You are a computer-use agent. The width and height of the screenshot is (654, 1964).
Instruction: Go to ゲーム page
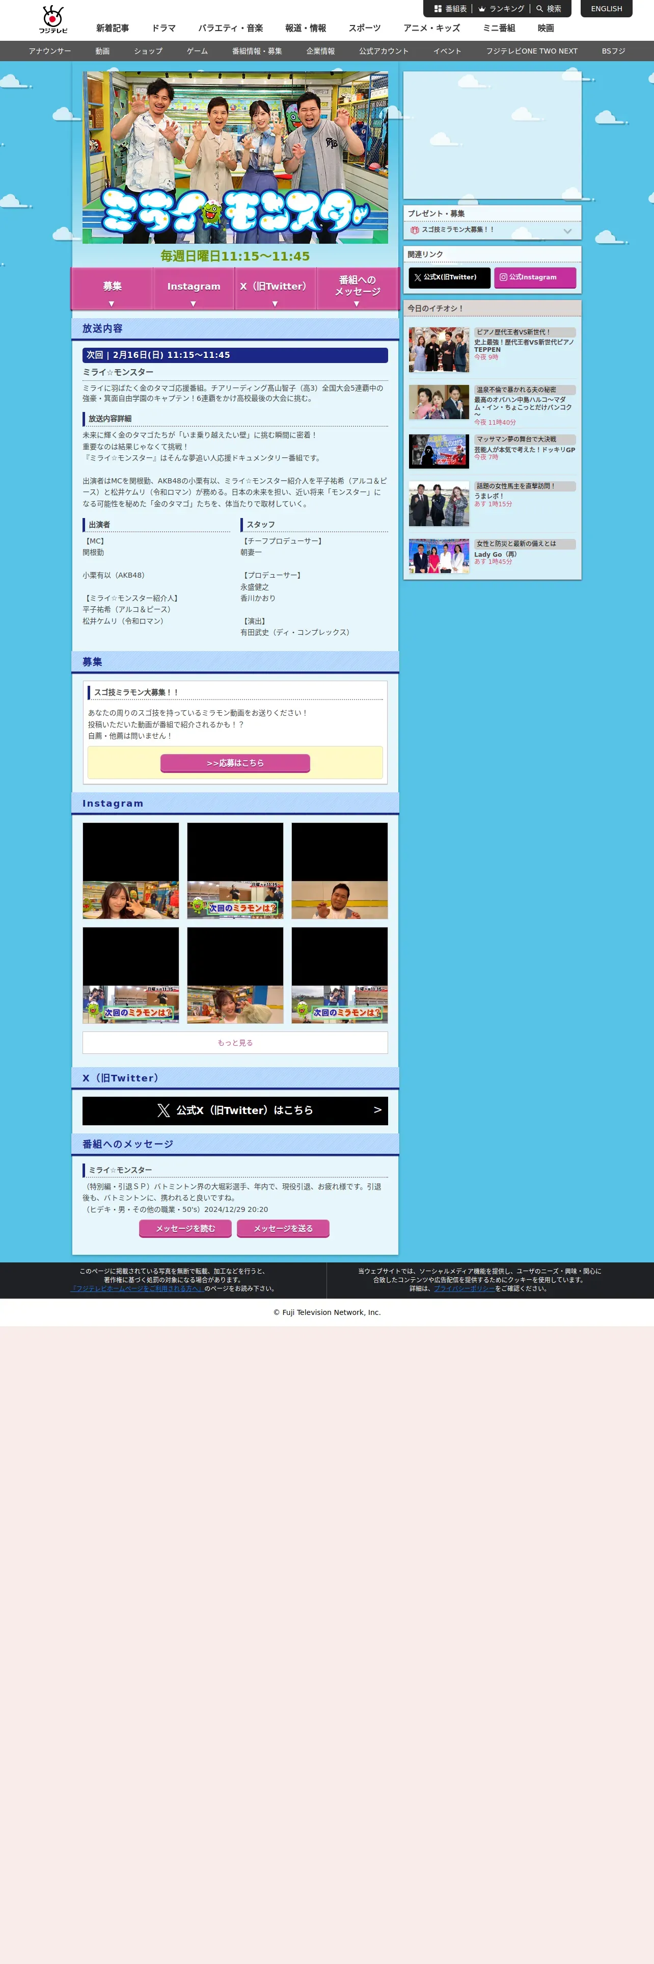click(197, 51)
